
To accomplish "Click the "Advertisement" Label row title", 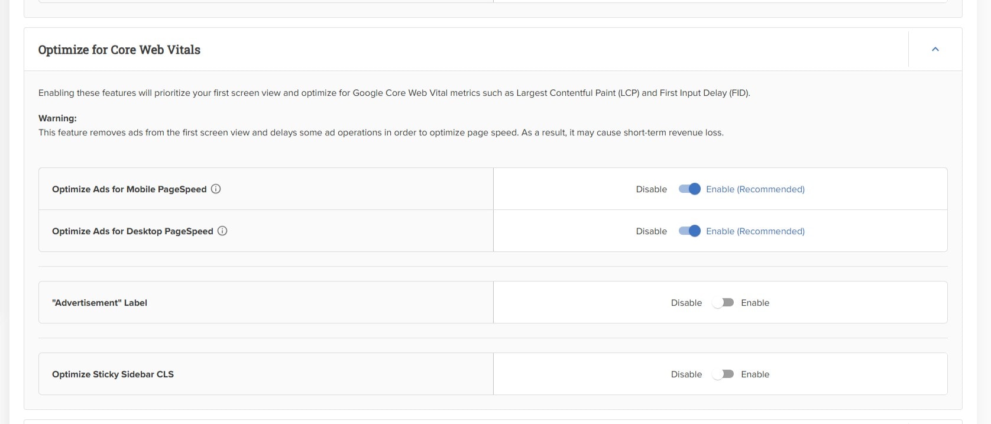I will (x=99, y=303).
